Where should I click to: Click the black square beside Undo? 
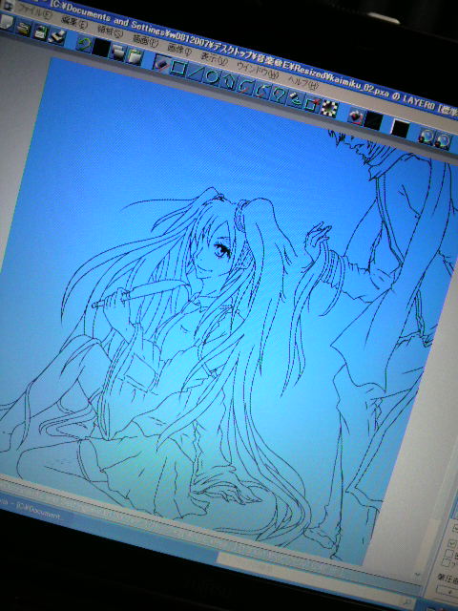[101, 48]
